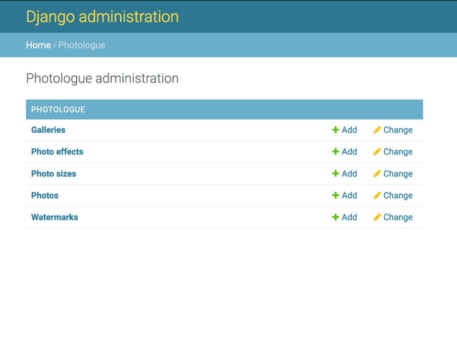Click the pencil icon in Photo sizes row
The image size is (457, 339).
[x=377, y=174]
